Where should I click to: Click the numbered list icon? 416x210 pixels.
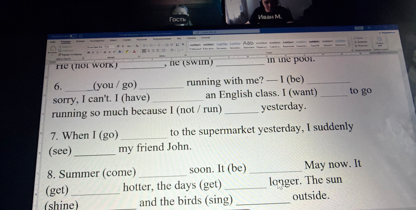coord(151,46)
